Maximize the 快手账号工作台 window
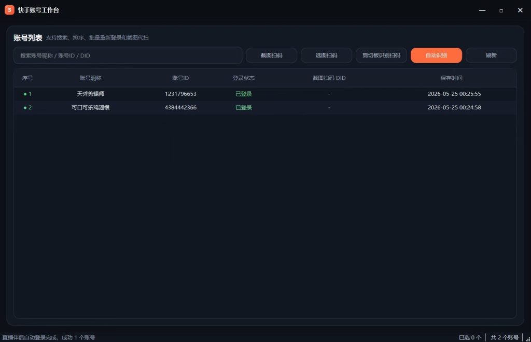531x342 pixels. coord(501,10)
